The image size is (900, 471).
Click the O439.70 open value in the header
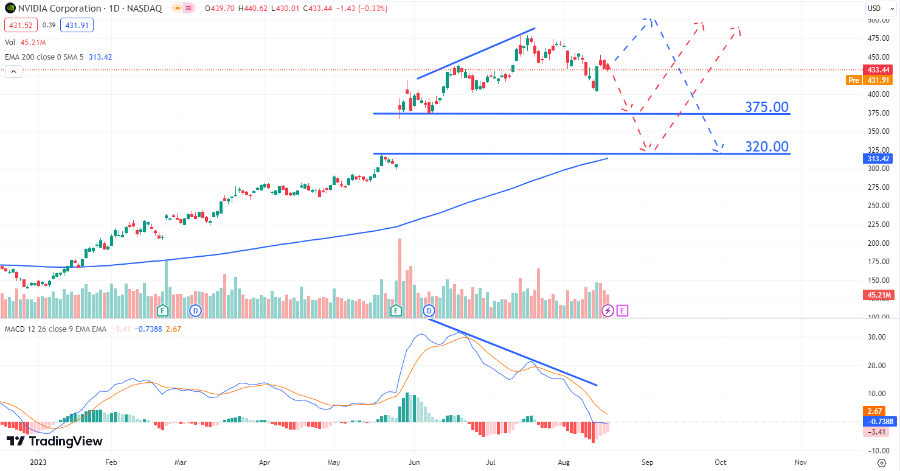[x=219, y=9]
